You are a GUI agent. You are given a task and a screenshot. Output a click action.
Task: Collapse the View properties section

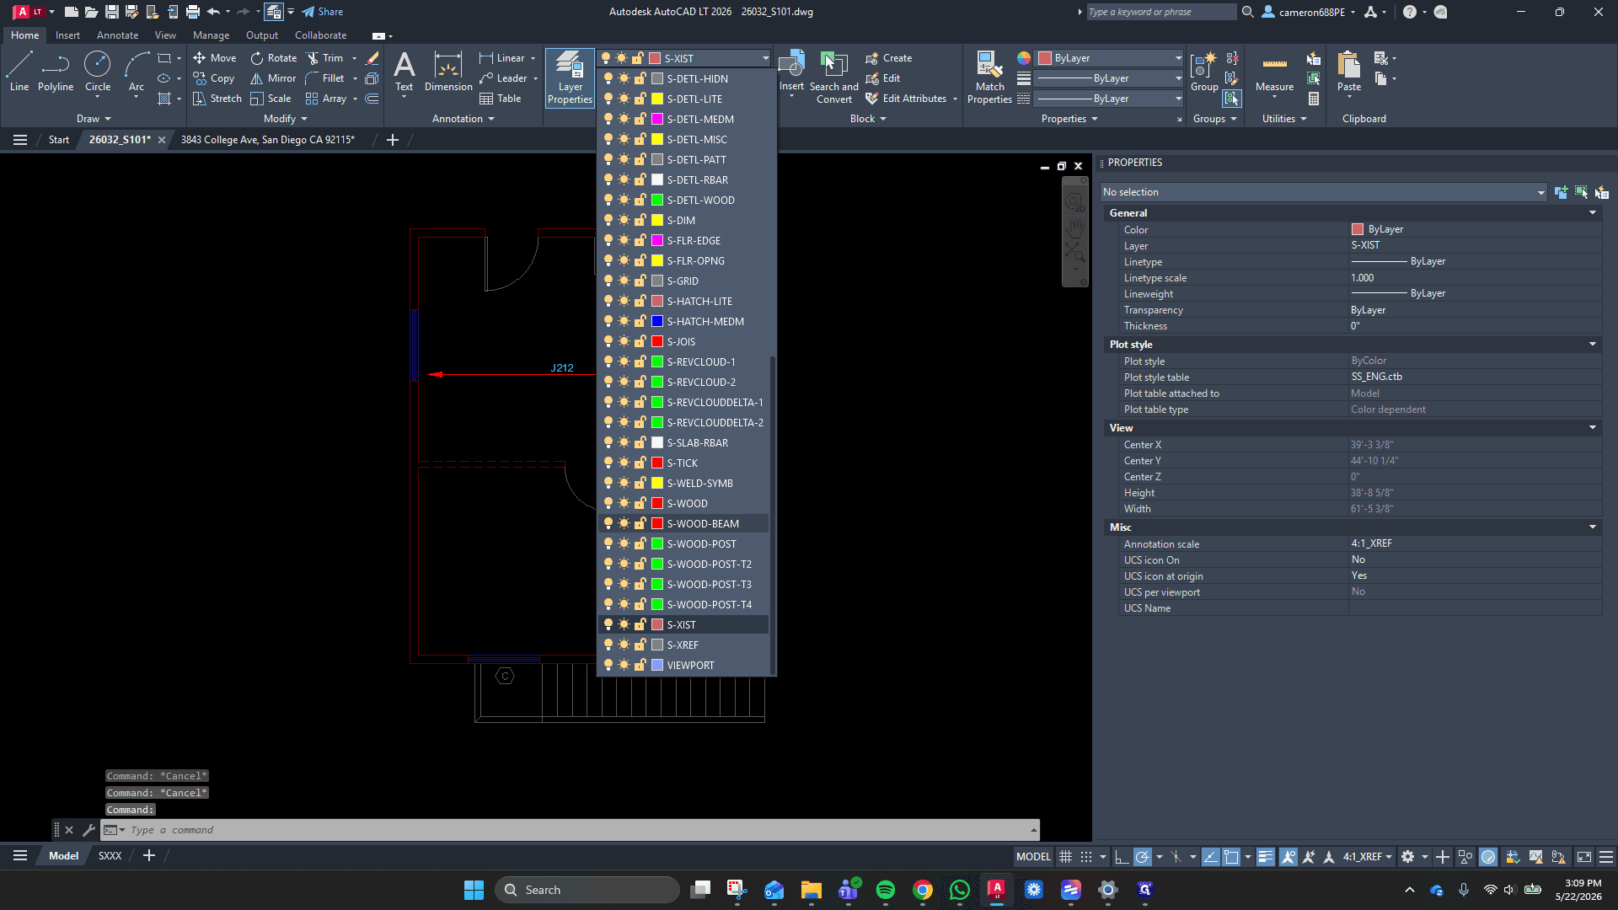(x=1593, y=427)
